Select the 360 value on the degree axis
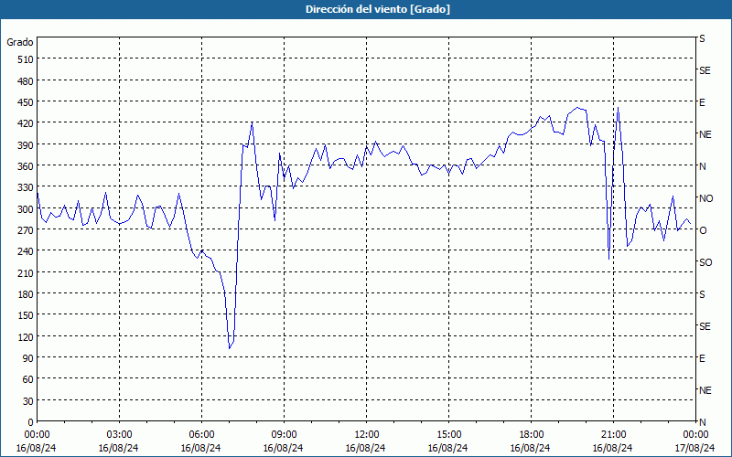 click(x=26, y=166)
